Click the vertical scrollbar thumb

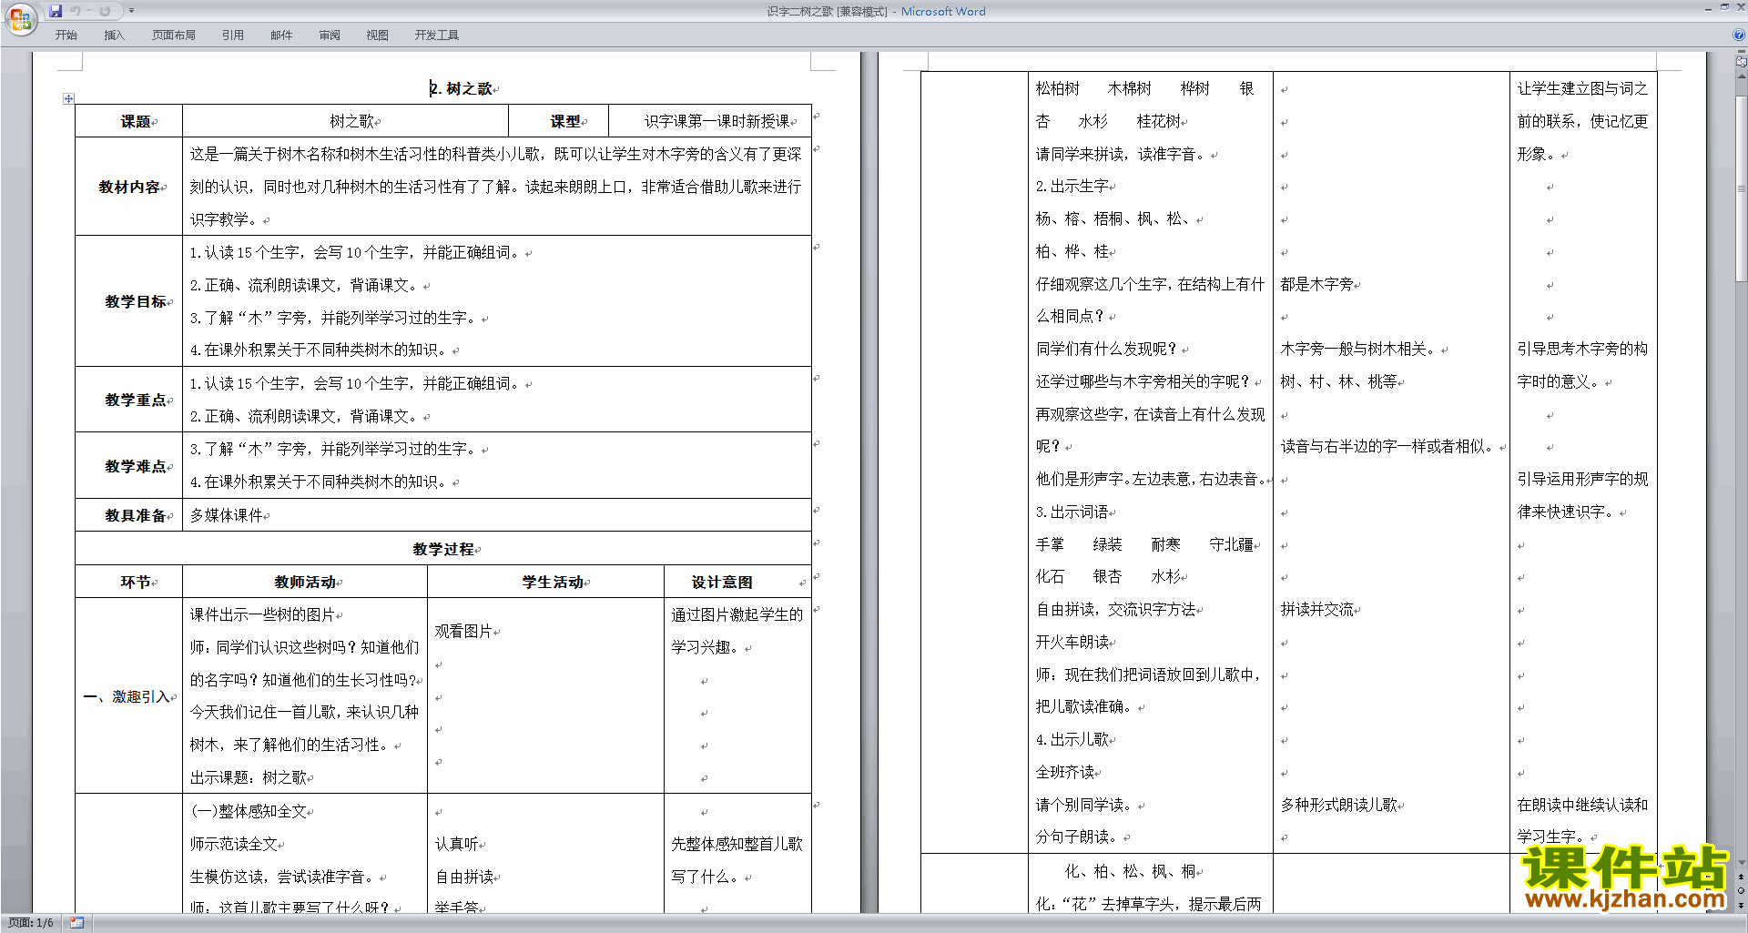coord(1741,187)
